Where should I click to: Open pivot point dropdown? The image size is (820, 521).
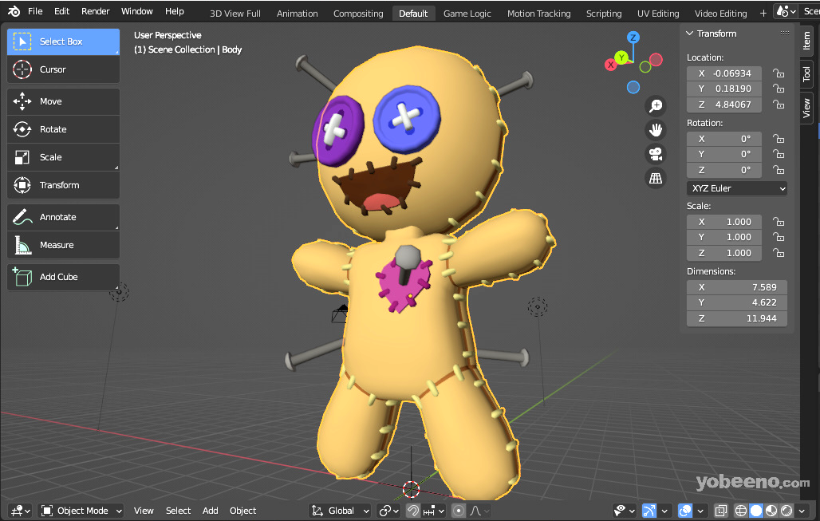pyautogui.click(x=389, y=511)
